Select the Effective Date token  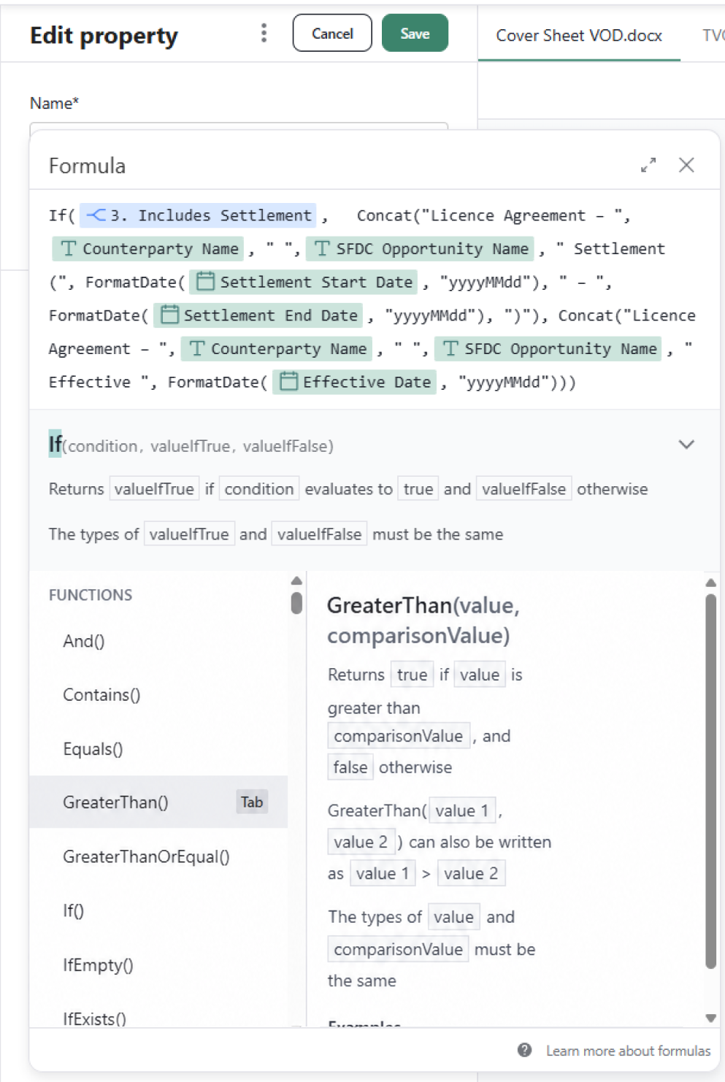click(x=354, y=382)
